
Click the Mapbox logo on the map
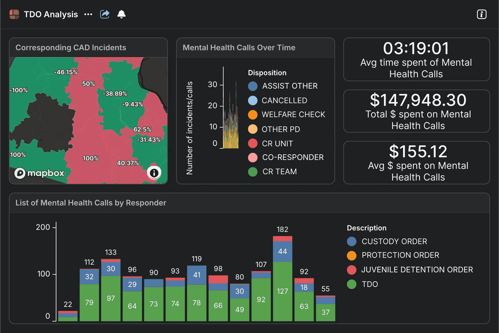[40, 173]
